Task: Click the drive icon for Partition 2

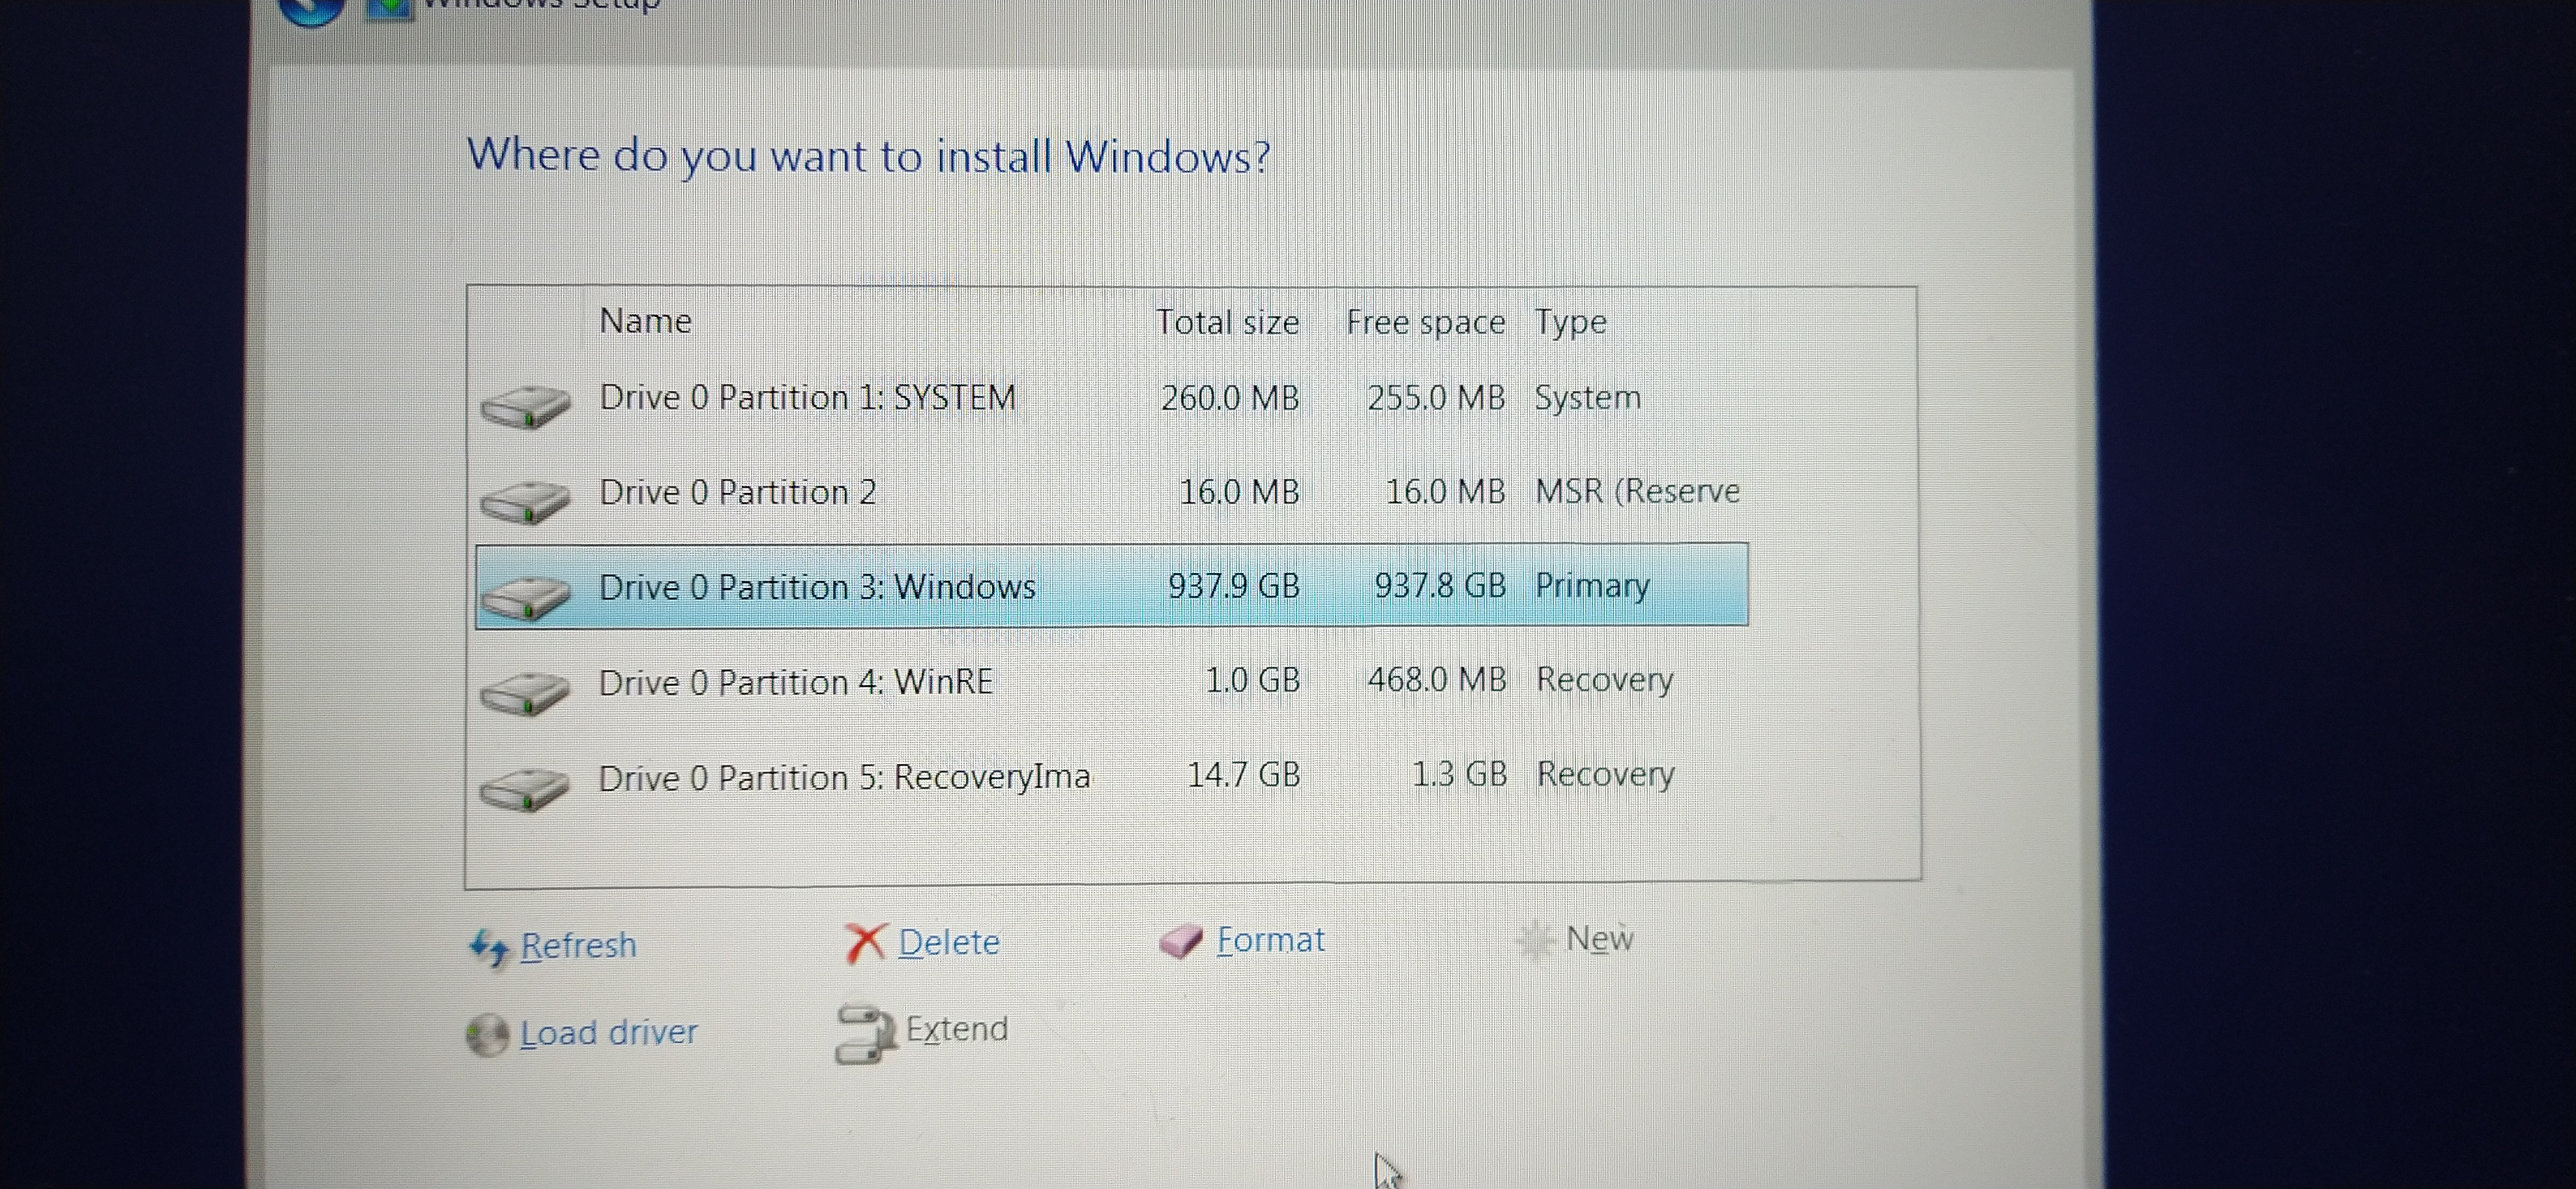Action: coord(525,500)
